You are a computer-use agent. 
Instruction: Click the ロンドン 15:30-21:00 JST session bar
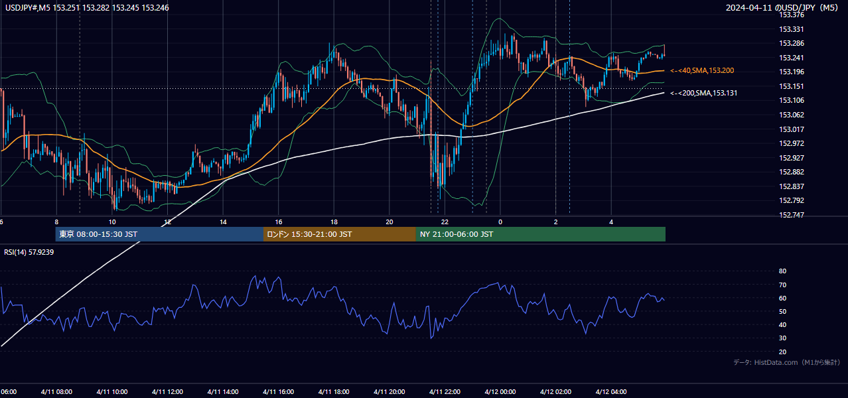coord(340,234)
